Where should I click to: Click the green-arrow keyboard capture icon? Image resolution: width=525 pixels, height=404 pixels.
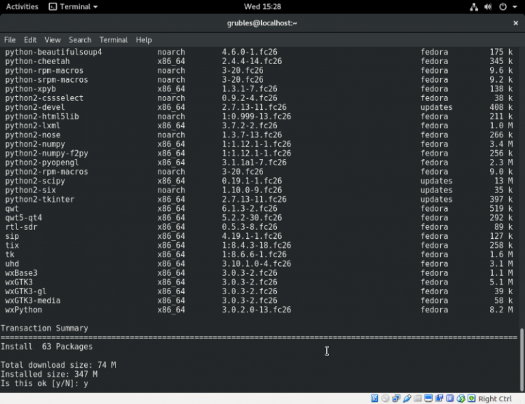(472, 399)
